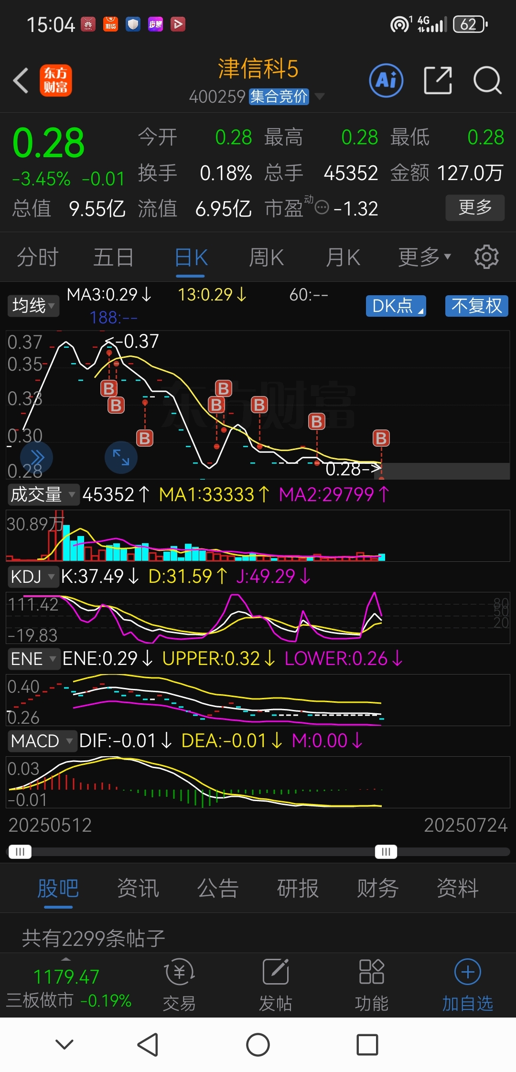
Task: Switch to 周K chart tab
Action: coord(266,257)
